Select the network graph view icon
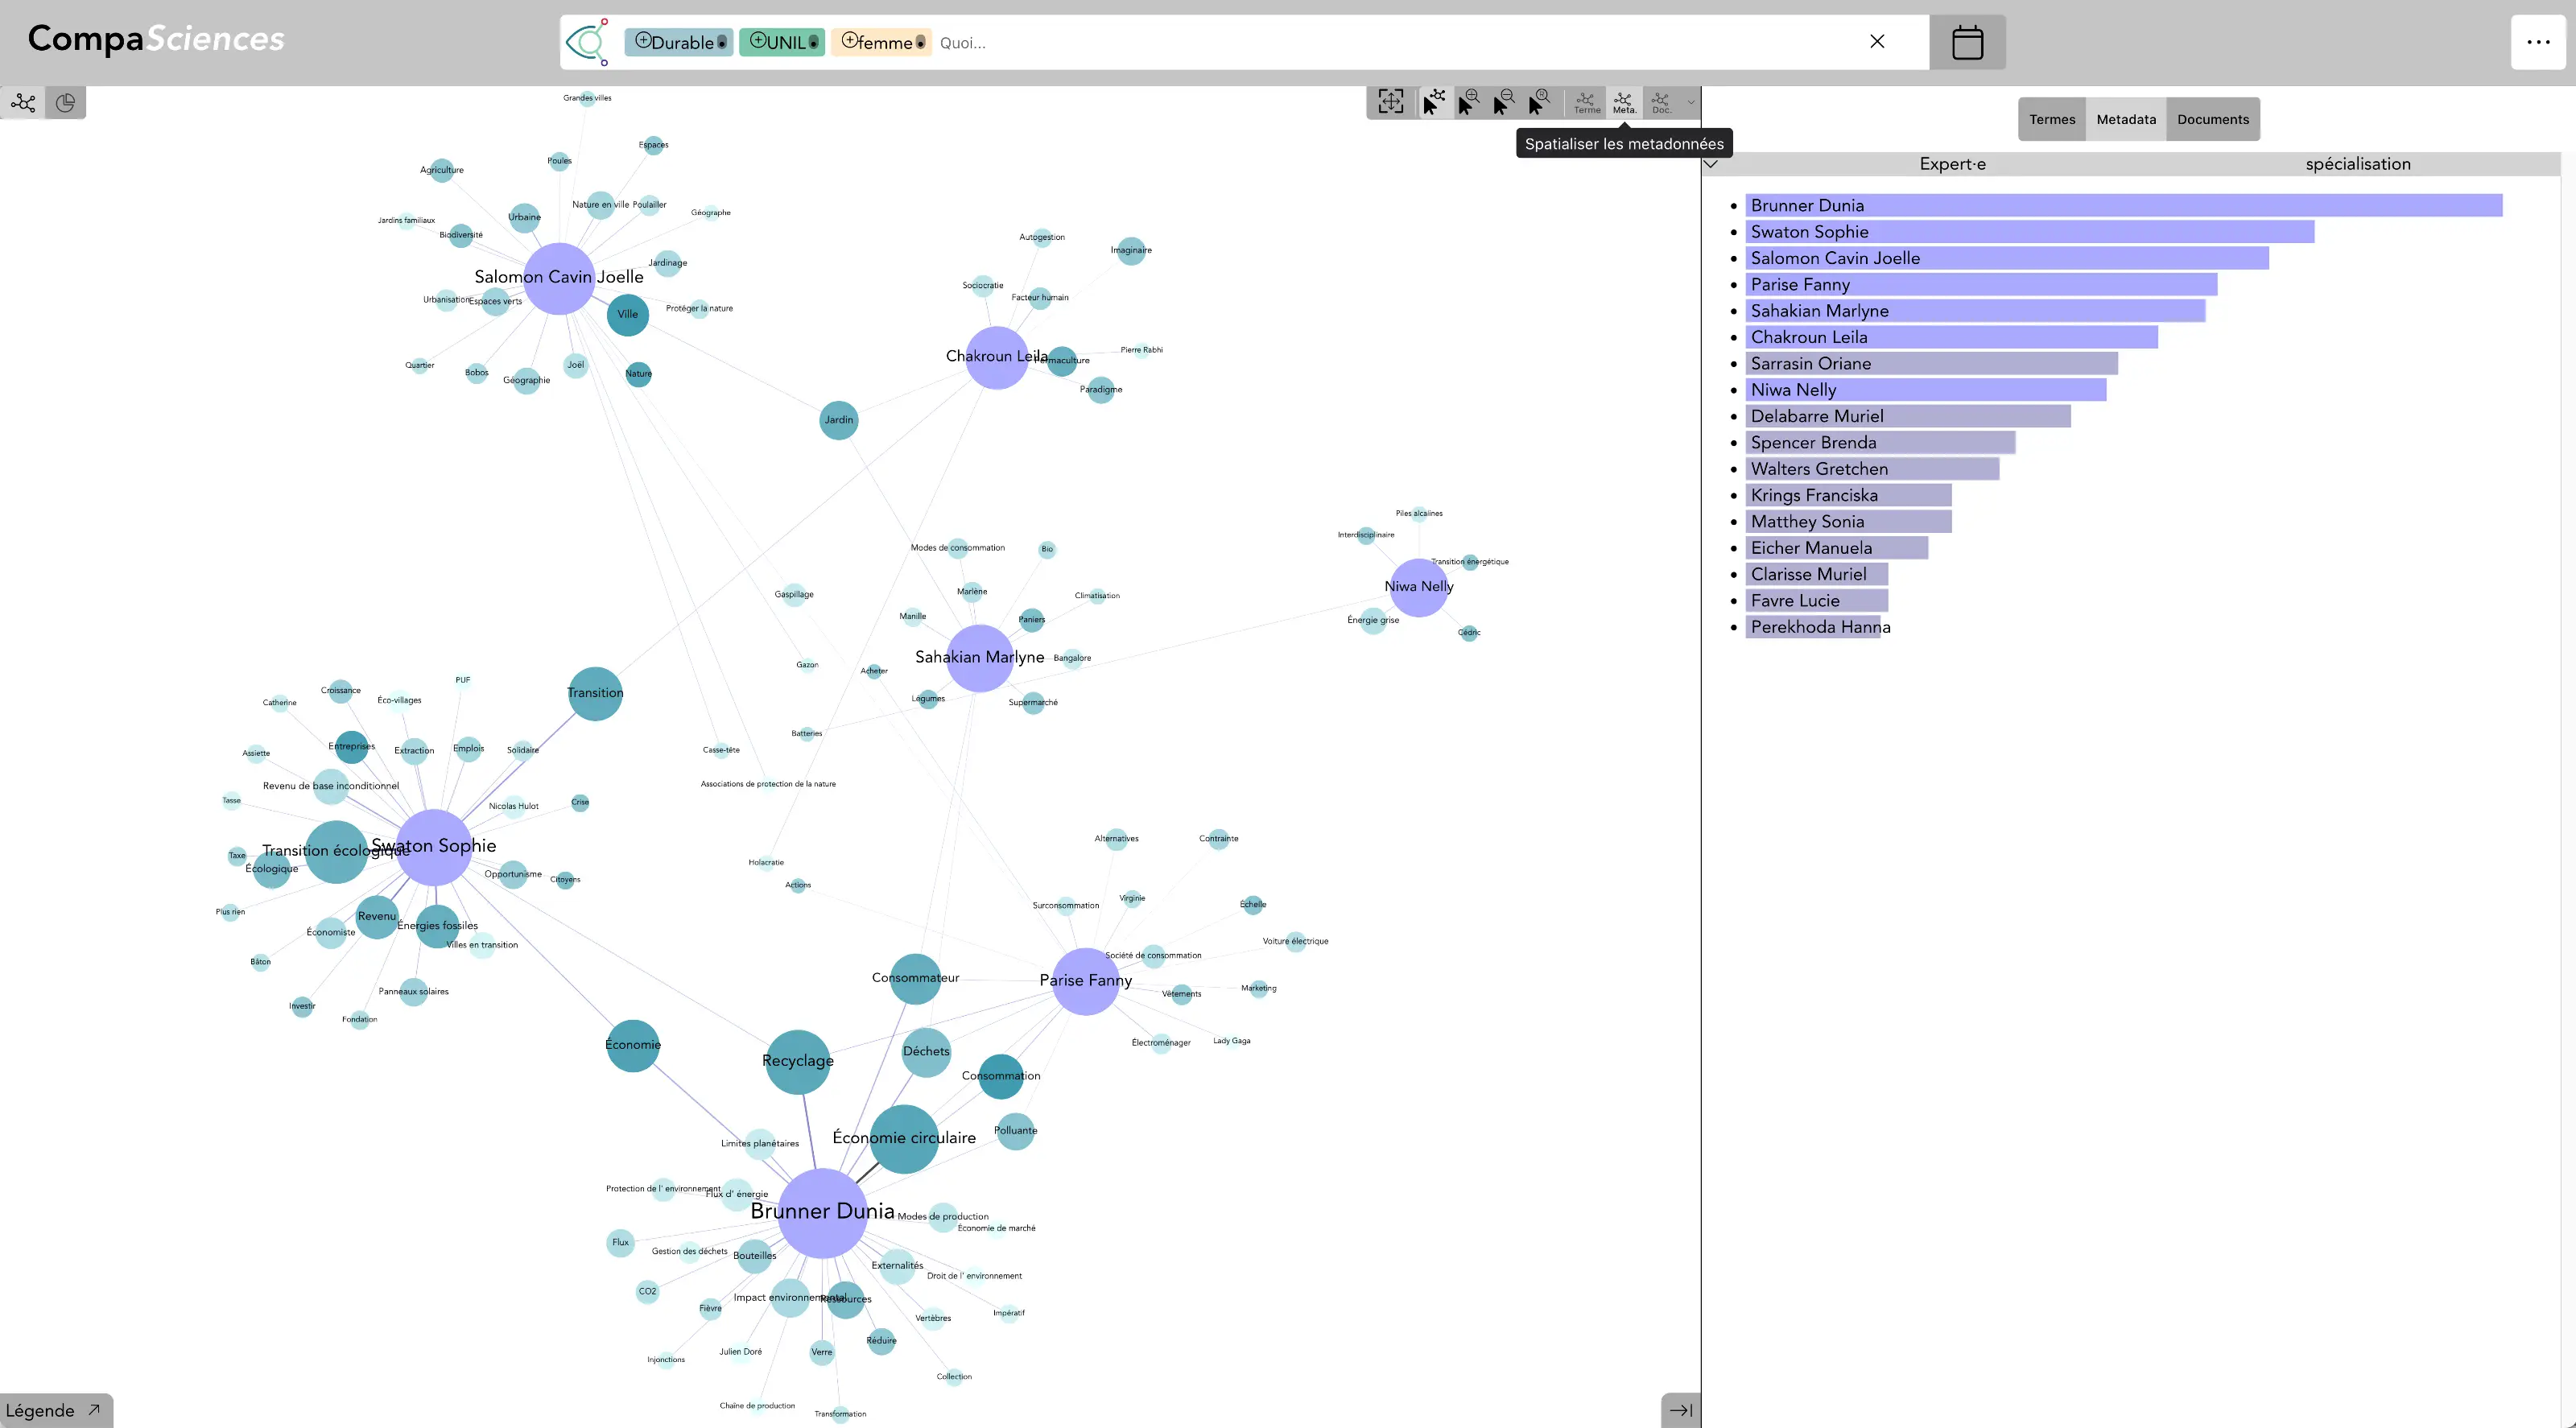 point(23,102)
